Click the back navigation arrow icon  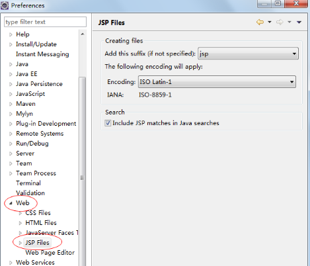pyautogui.click(x=260, y=22)
